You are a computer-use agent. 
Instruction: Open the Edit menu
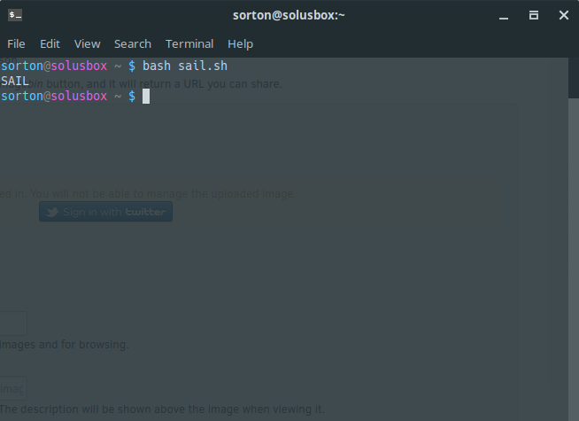click(x=50, y=44)
